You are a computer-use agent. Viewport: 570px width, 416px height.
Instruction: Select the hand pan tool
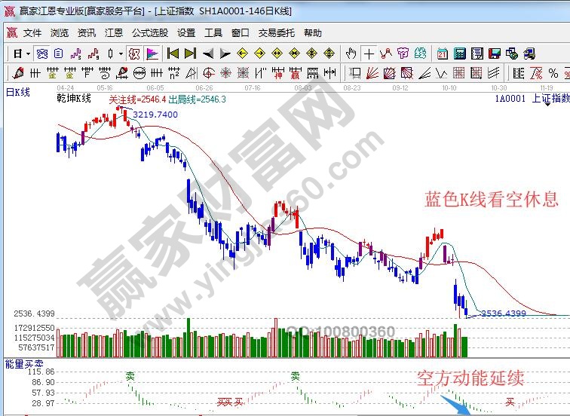tap(351, 54)
